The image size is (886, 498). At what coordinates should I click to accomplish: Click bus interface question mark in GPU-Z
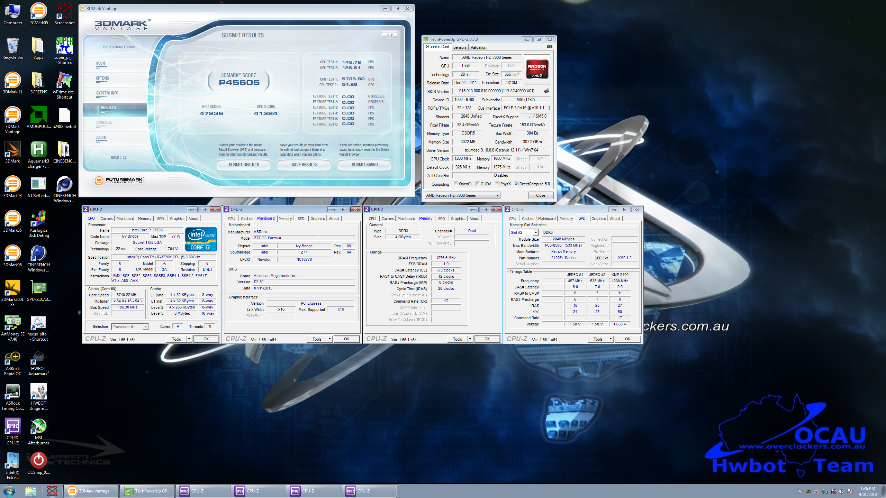(x=549, y=108)
